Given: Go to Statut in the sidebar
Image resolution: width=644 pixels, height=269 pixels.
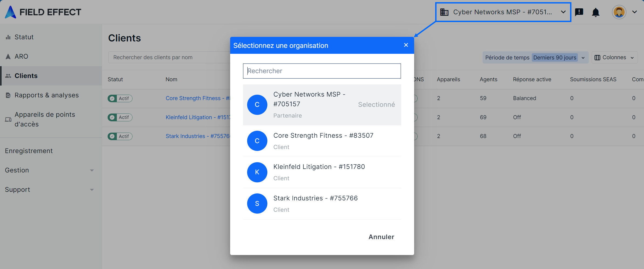Looking at the screenshot, I should click(x=51, y=37).
